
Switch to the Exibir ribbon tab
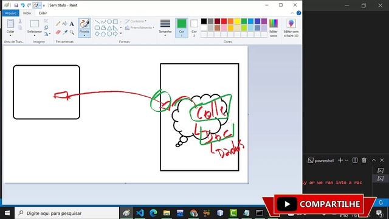43,13
